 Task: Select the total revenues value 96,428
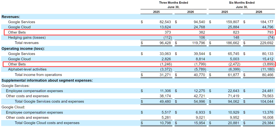[165, 43]
